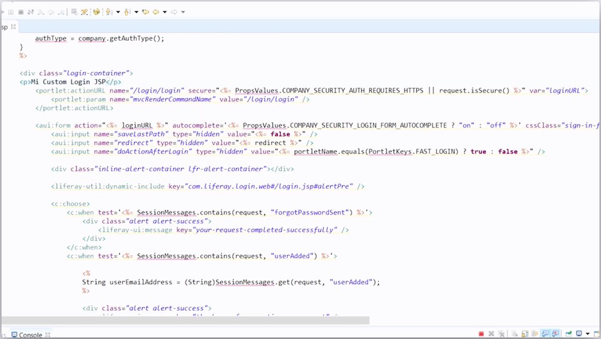This screenshot has height=339, width=601.
Task: Click the 'login-container' class value
Action: [x=96, y=73]
